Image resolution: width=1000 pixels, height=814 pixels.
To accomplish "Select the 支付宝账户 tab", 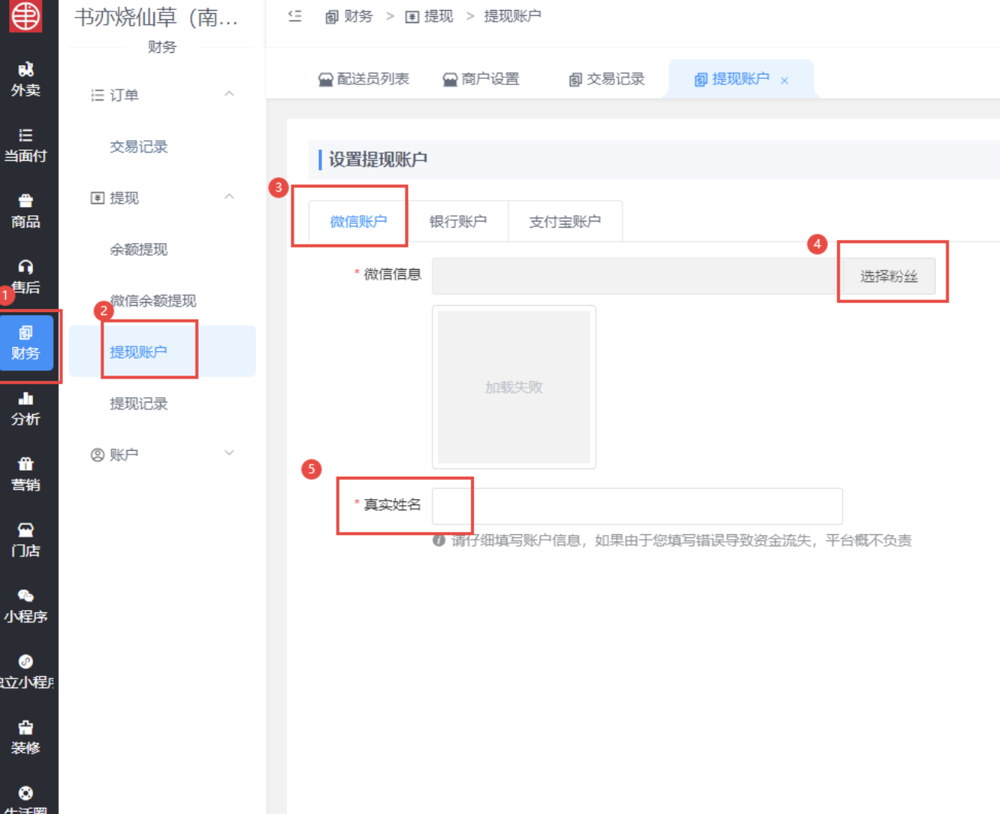I will [x=565, y=222].
